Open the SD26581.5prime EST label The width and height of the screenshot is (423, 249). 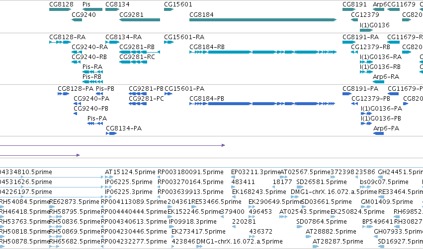coord(322,182)
